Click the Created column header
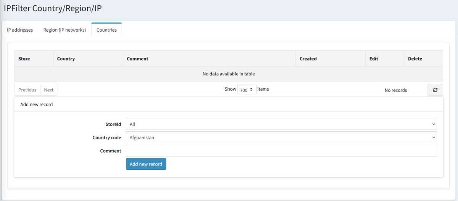Screen dimensions: 458x201 (308, 59)
